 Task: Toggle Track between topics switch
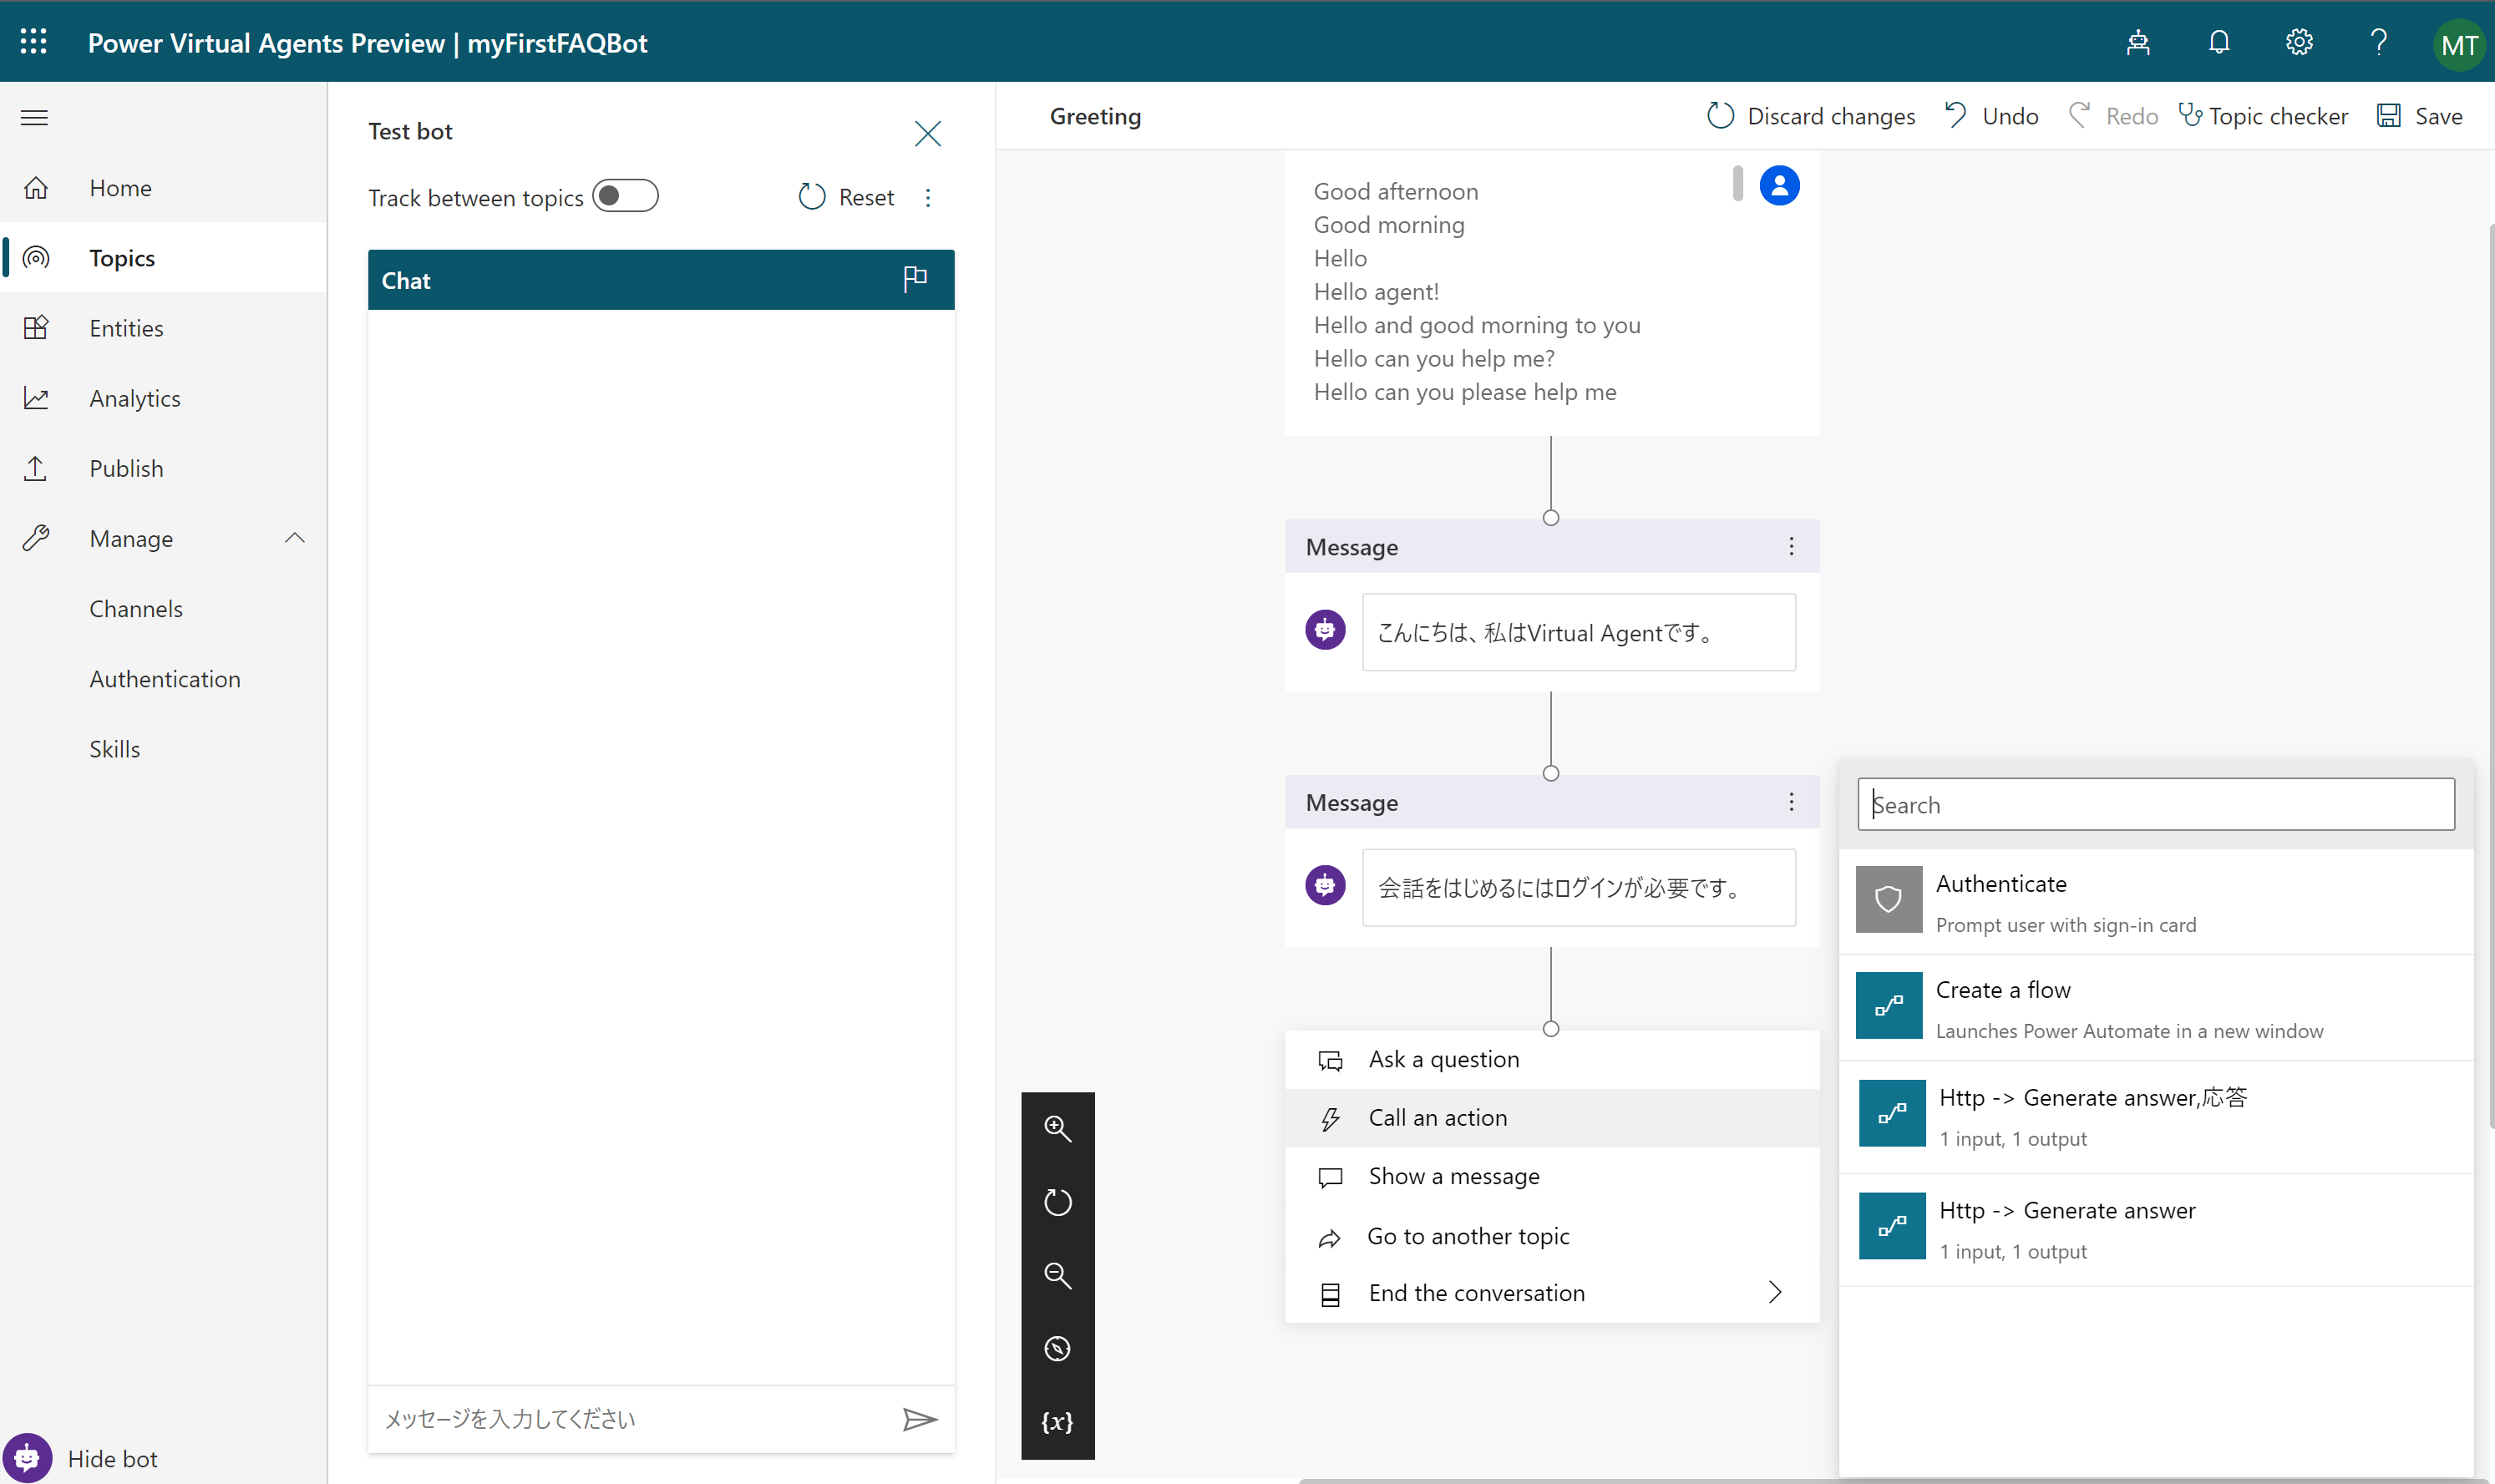coord(624,195)
